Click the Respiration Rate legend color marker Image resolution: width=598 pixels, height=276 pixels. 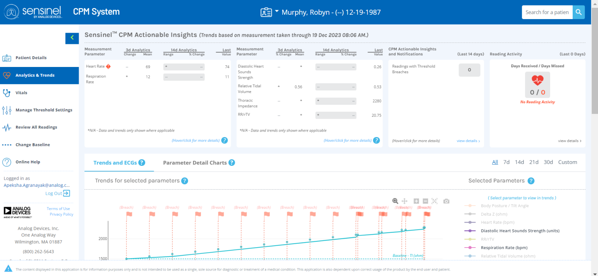tap(471, 248)
